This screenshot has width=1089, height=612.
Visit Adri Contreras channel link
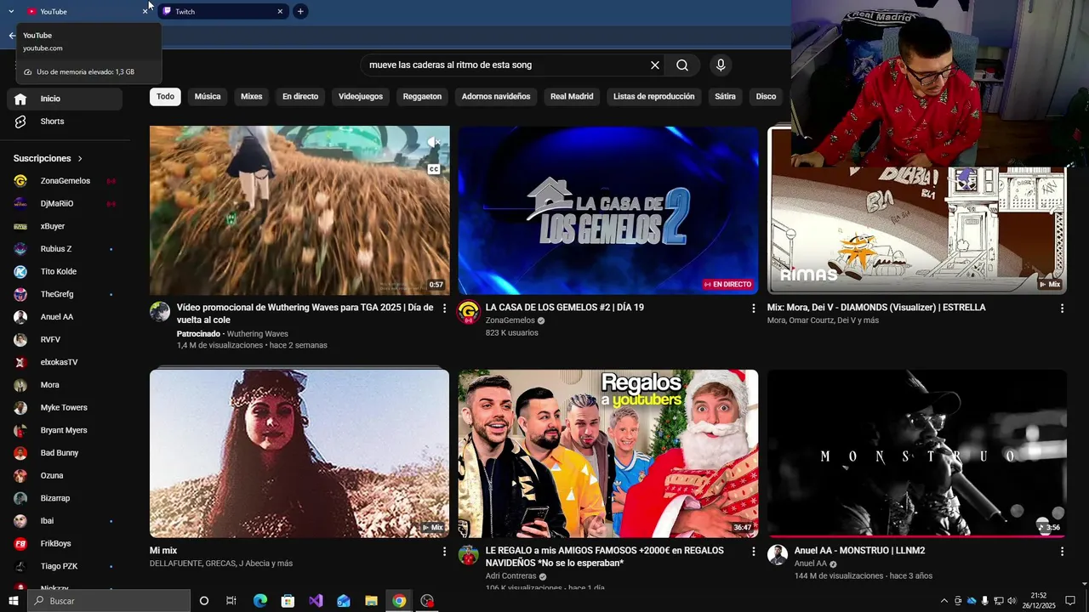511,576
